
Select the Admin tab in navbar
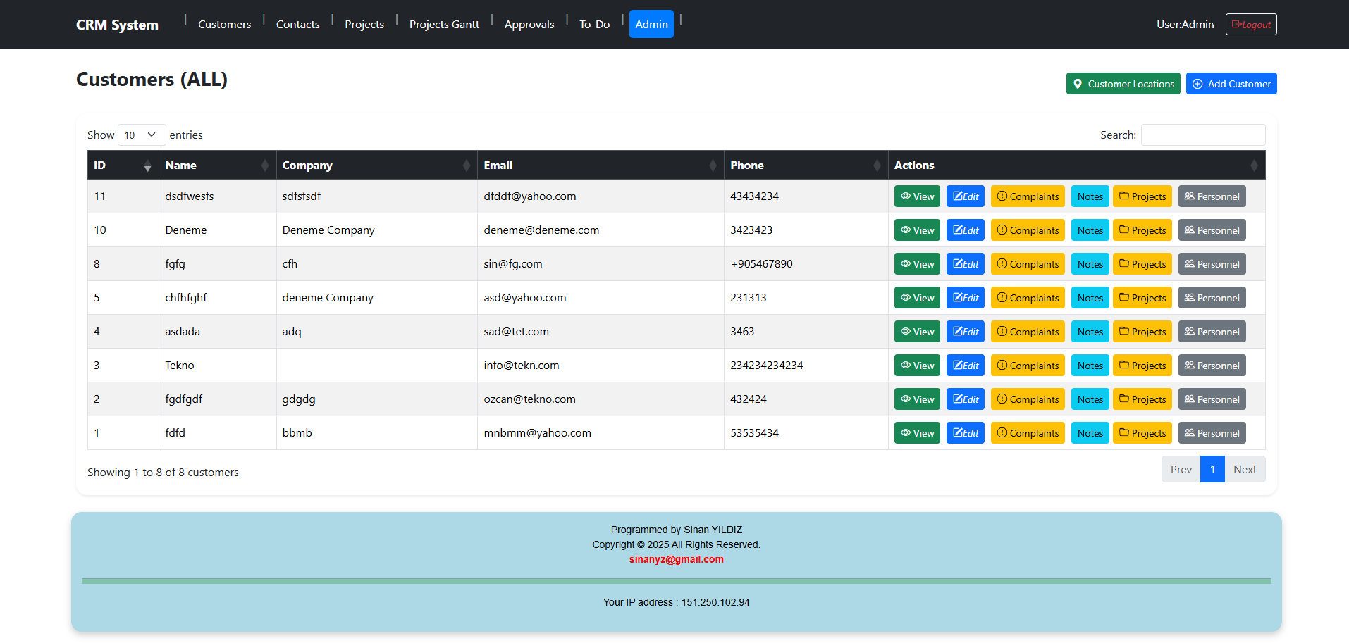(651, 24)
